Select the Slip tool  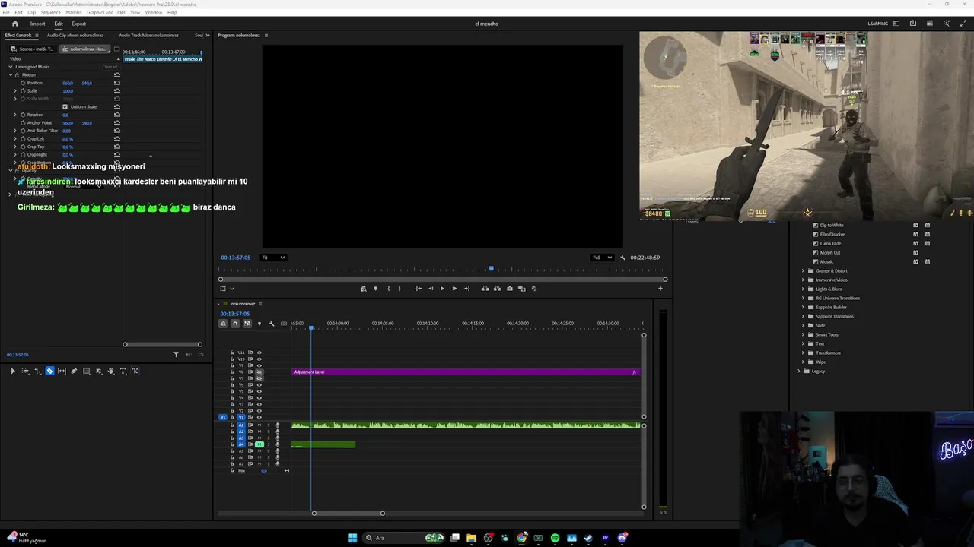click(62, 371)
